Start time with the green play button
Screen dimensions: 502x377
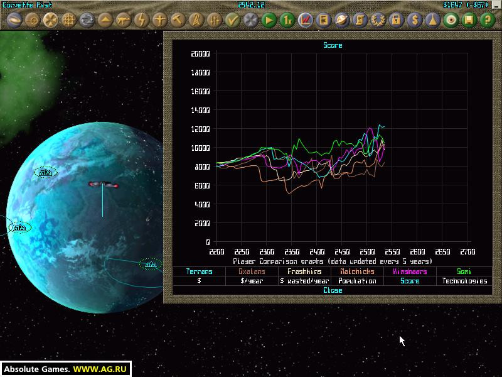[x=269, y=20]
